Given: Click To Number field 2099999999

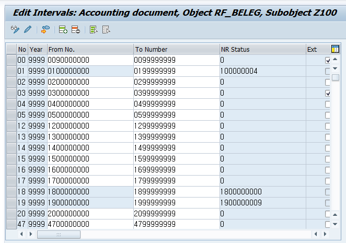Looking at the screenshot, I should 177,214.
